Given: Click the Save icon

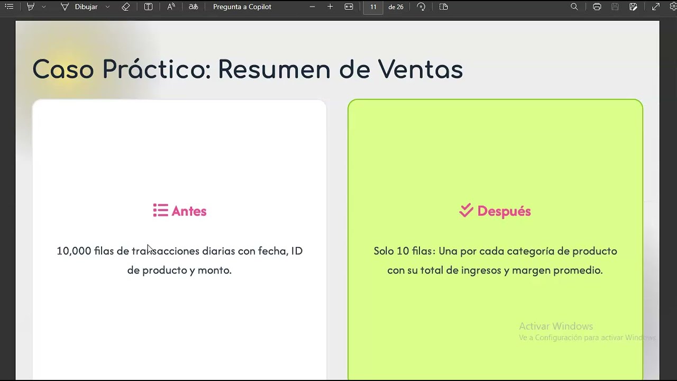Looking at the screenshot, I should pyautogui.click(x=615, y=7).
